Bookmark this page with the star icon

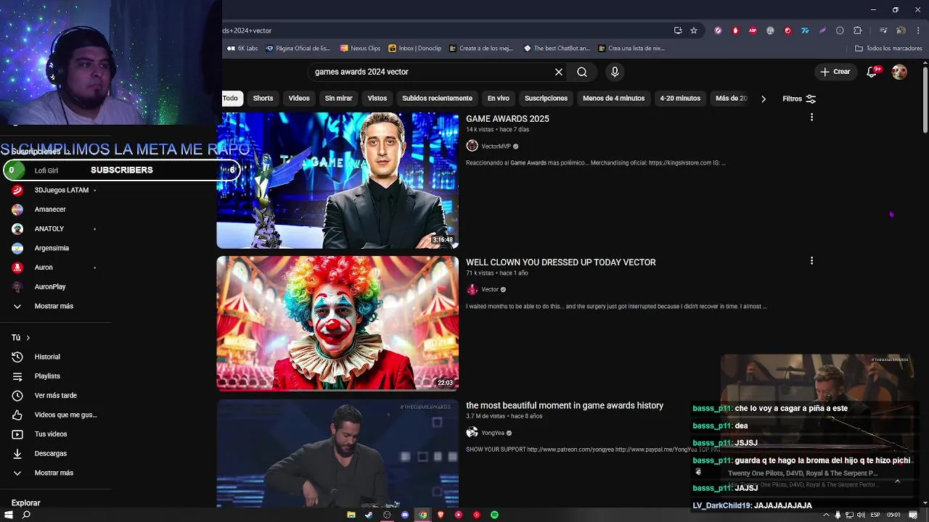694,30
